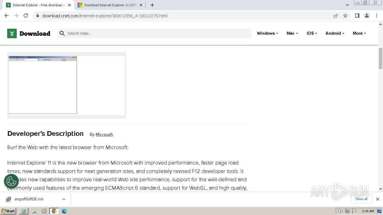383x215 pixels.
Task: Select the Chrome taskbar icon
Action: click(54, 211)
